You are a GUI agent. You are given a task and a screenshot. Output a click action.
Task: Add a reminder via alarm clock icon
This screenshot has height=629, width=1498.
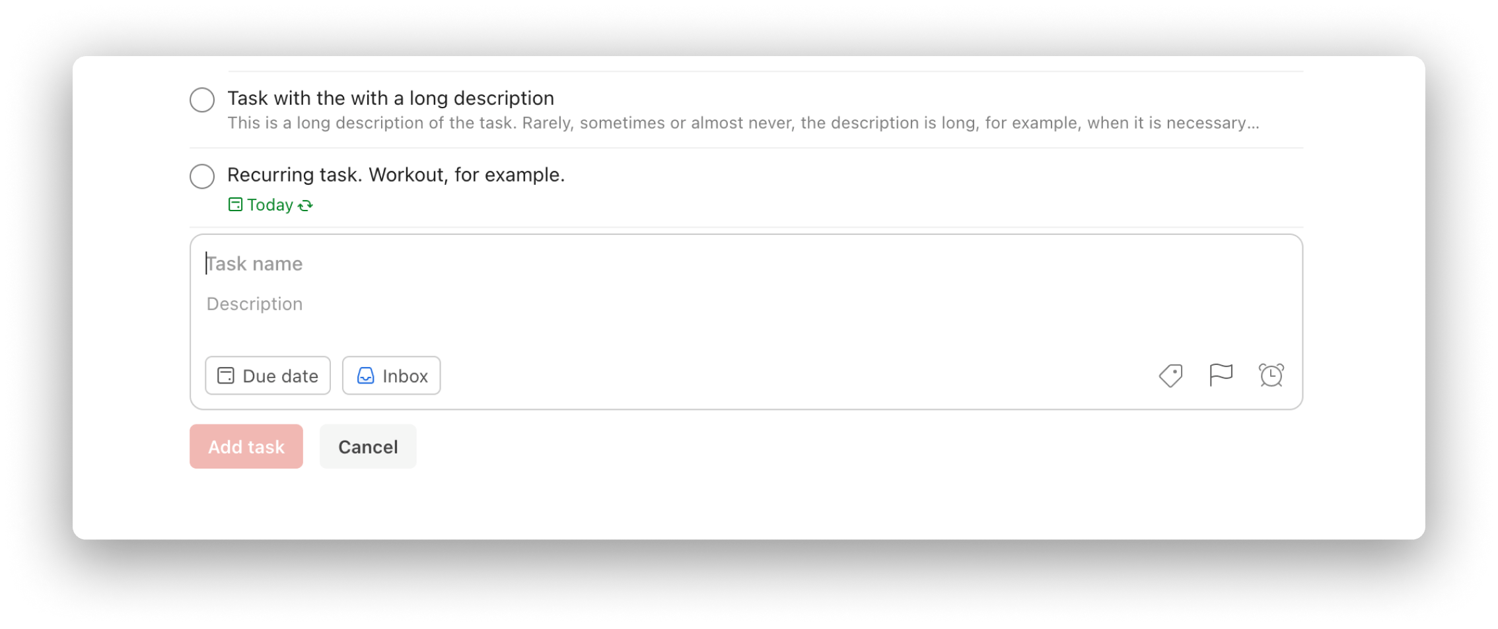pos(1271,376)
